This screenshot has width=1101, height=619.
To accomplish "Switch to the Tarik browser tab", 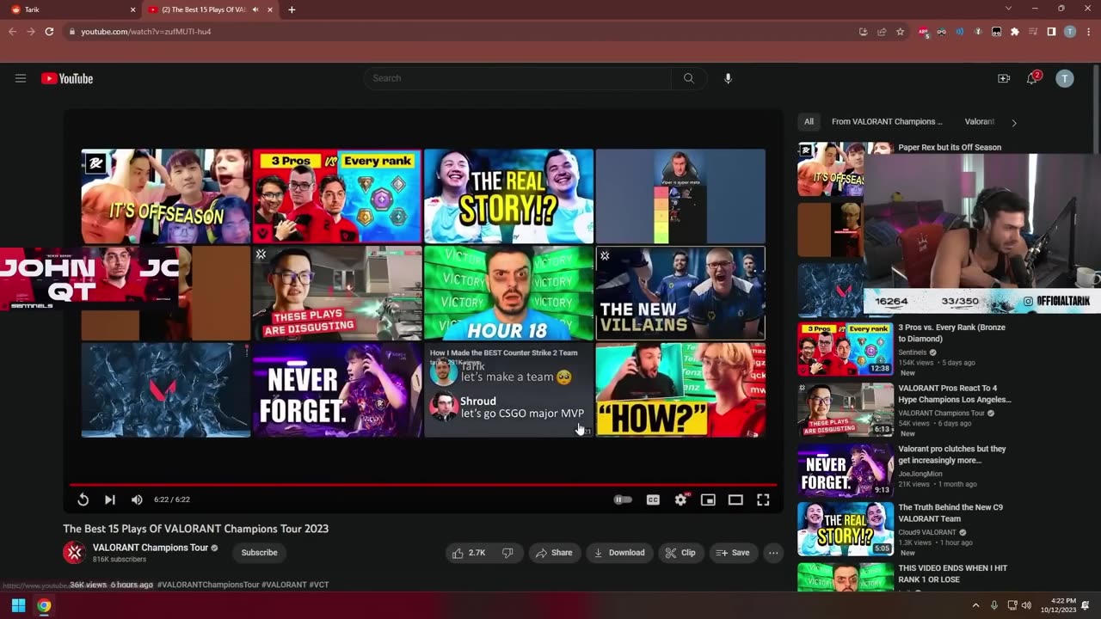I will pyautogui.click(x=73, y=9).
